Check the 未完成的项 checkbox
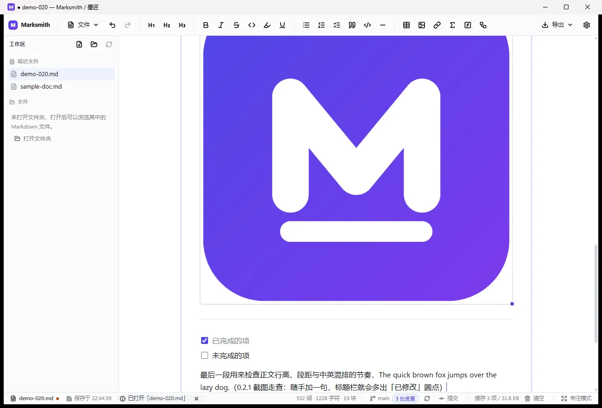 click(x=204, y=356)
